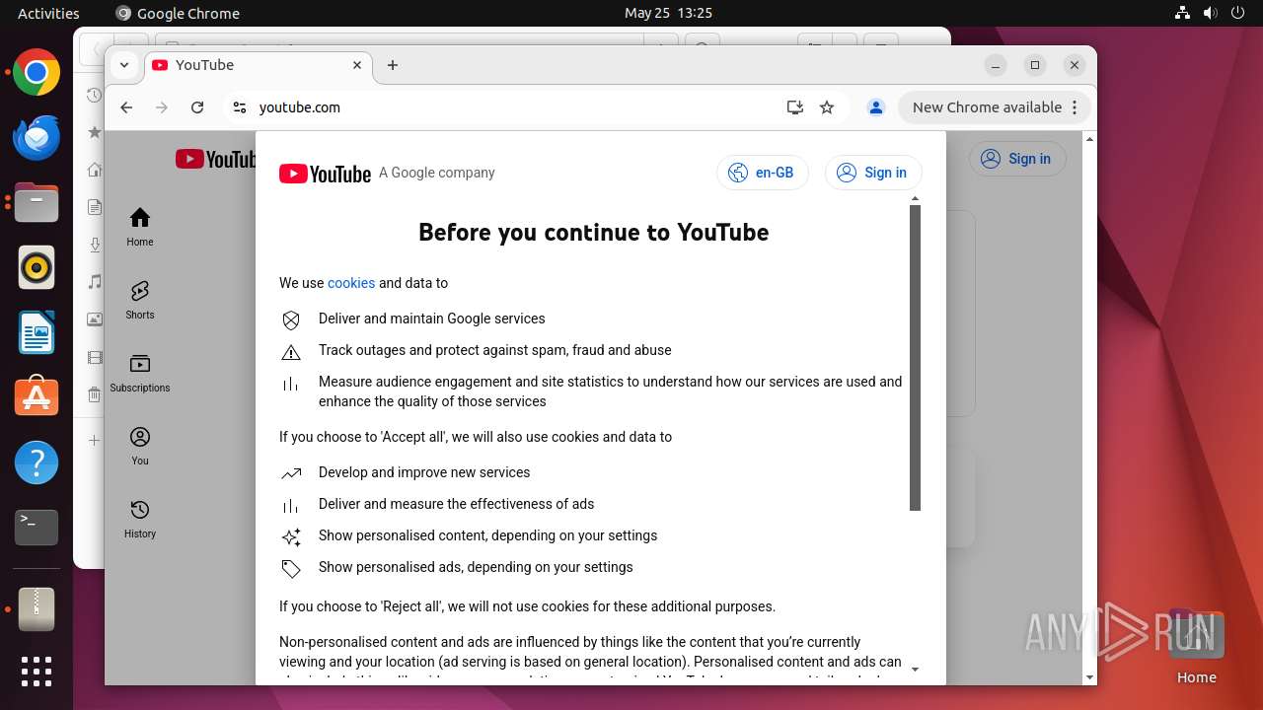The width and height of the screenshot is (1263, 710).
Task: Open the clock and calendar menu
Action: pyautogui.click(x=668, y=13)
